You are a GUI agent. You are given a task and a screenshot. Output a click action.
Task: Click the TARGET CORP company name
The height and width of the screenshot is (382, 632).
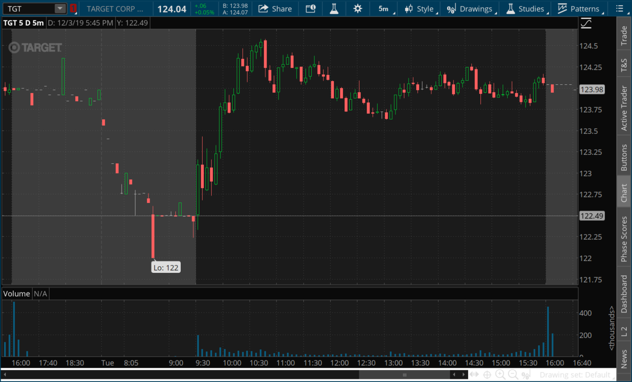point(115,8)
